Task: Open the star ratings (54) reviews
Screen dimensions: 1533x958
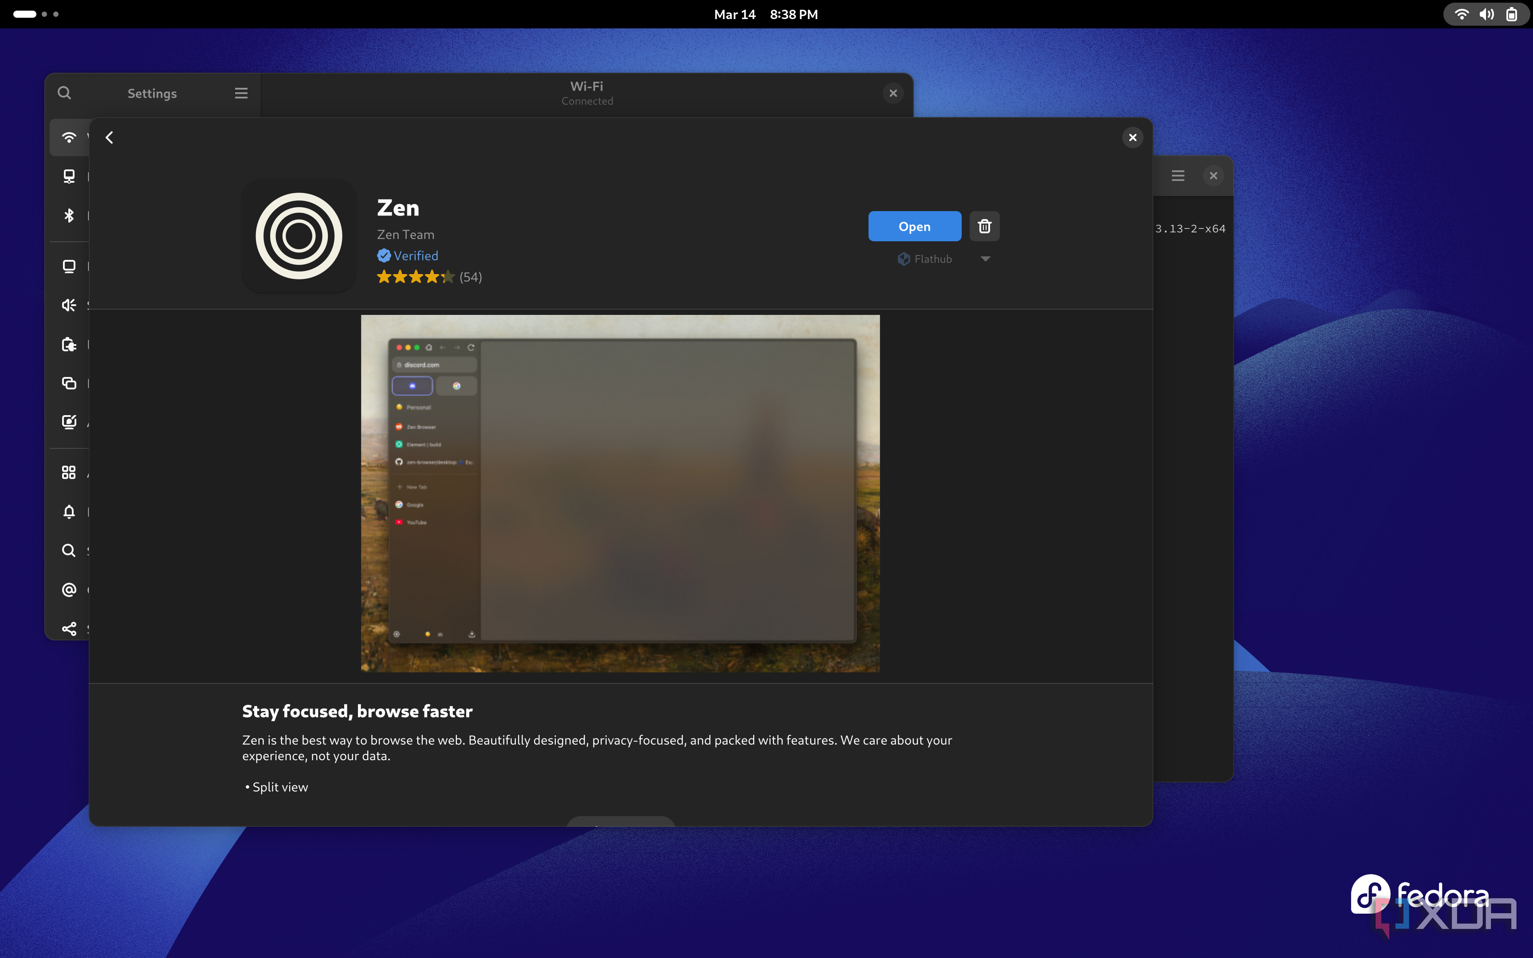Action: coord(429,277)
